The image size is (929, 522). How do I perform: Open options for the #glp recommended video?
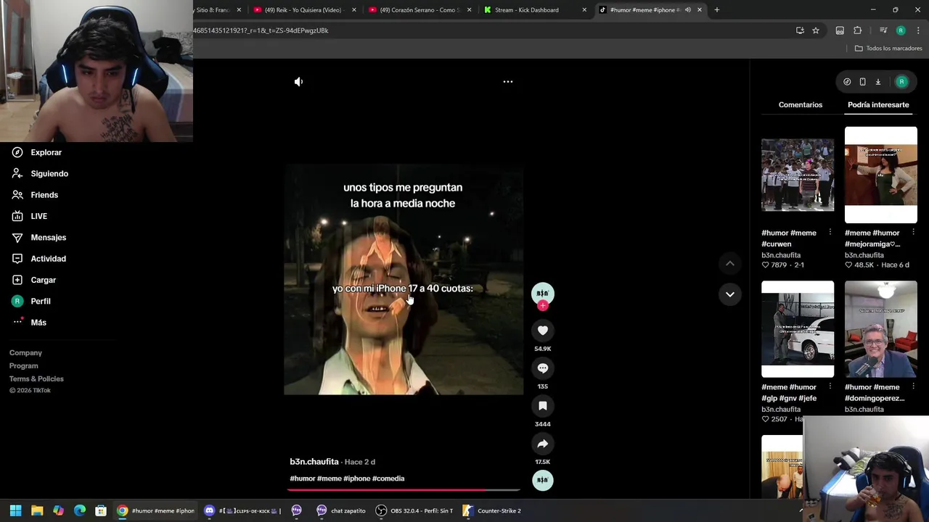[830, 387]
